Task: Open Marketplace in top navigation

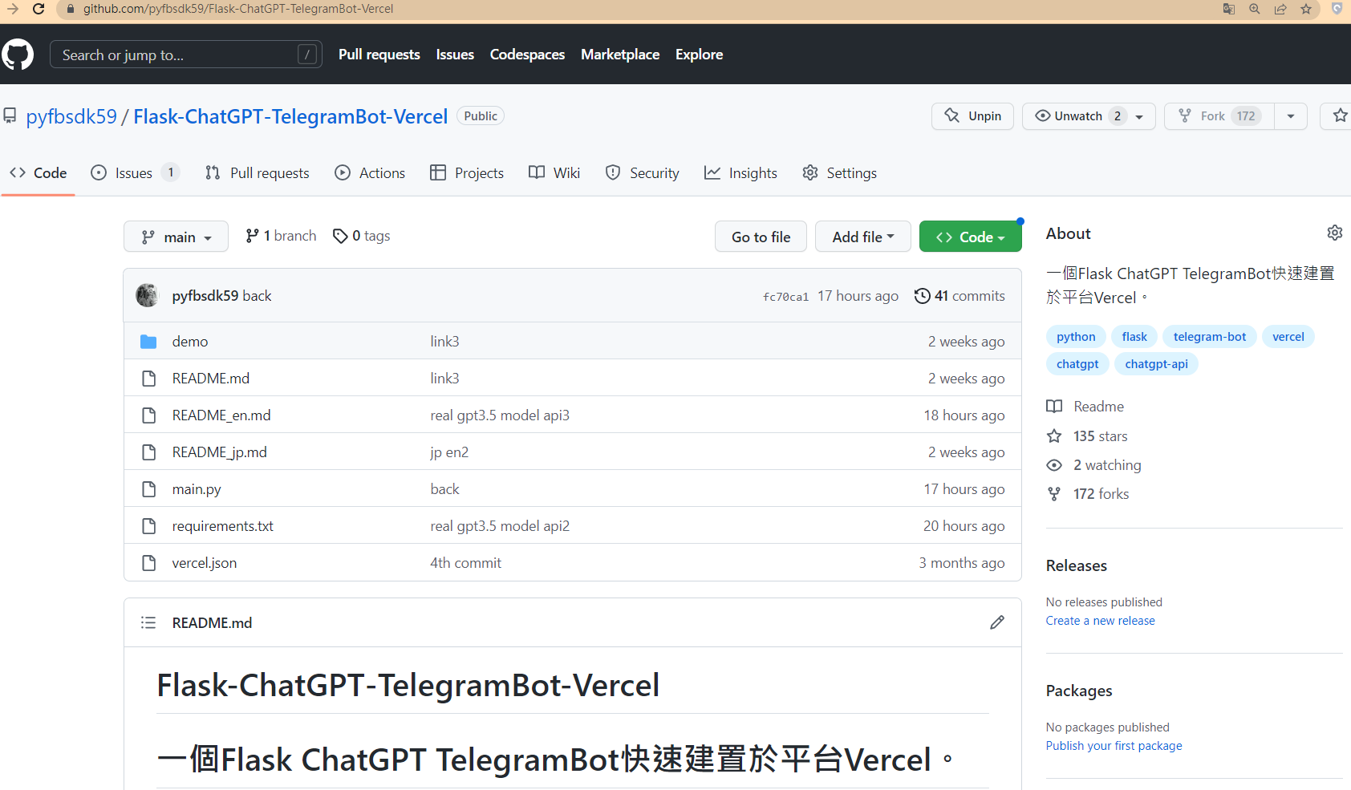Action: [620, 55]
